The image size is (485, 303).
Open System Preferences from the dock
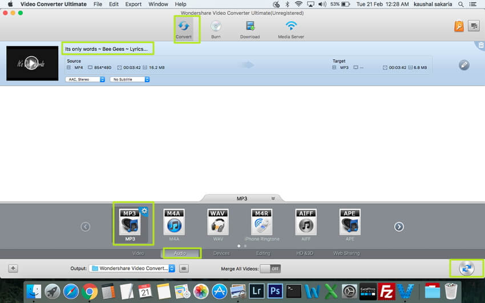350,292
